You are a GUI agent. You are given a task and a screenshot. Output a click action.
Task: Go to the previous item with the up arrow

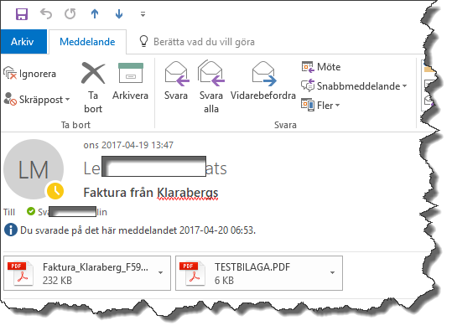tap(95, 13)
